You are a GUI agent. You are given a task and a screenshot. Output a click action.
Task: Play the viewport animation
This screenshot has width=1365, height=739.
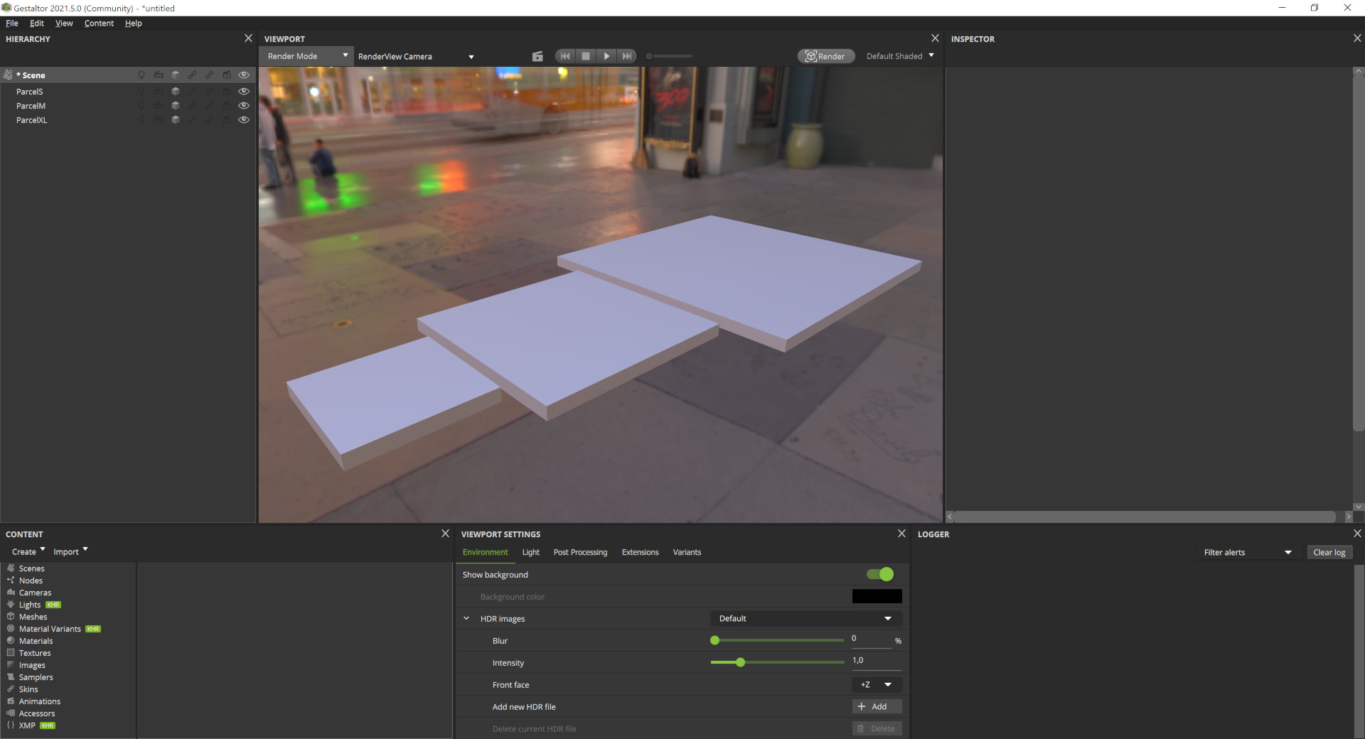pos(606,56)
